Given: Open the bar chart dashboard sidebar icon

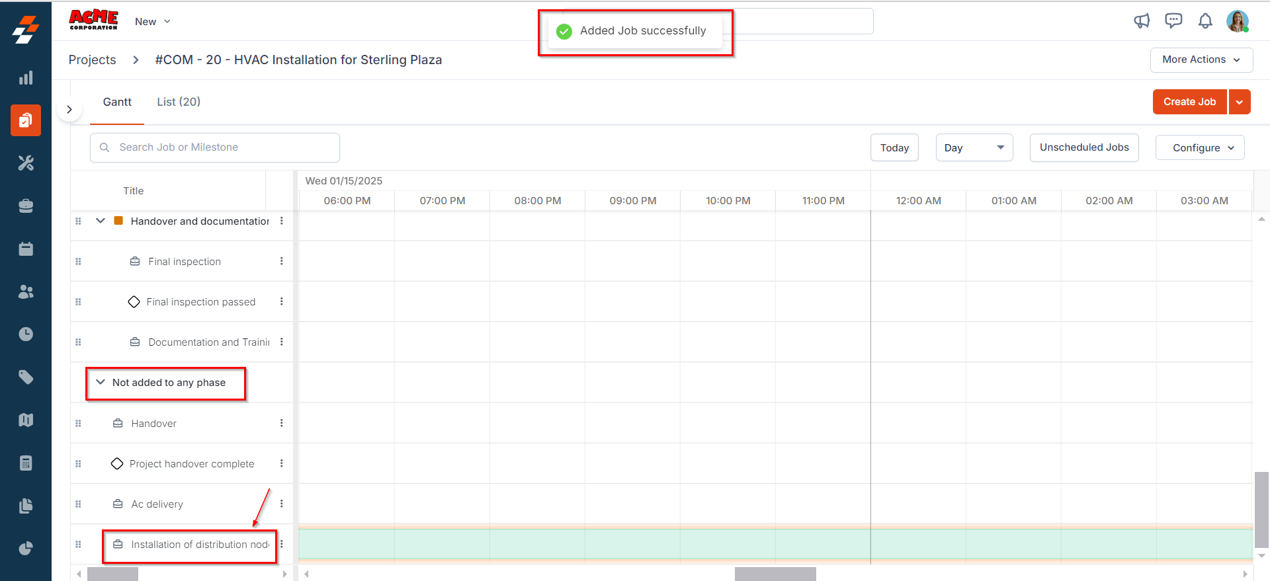Looking at the screenshot, I should point(26,78).
